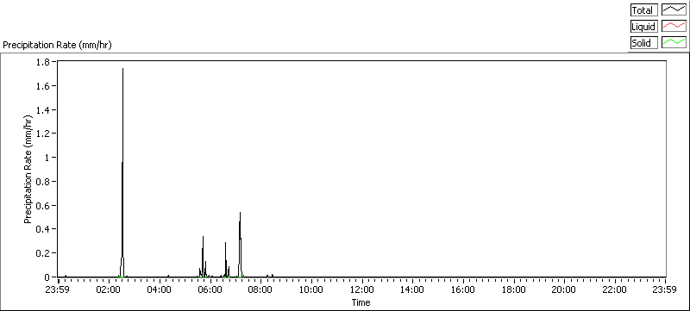The image size is (690, 311).
Task: Click the 14:00 time axis label
Action: click(412, 289)
